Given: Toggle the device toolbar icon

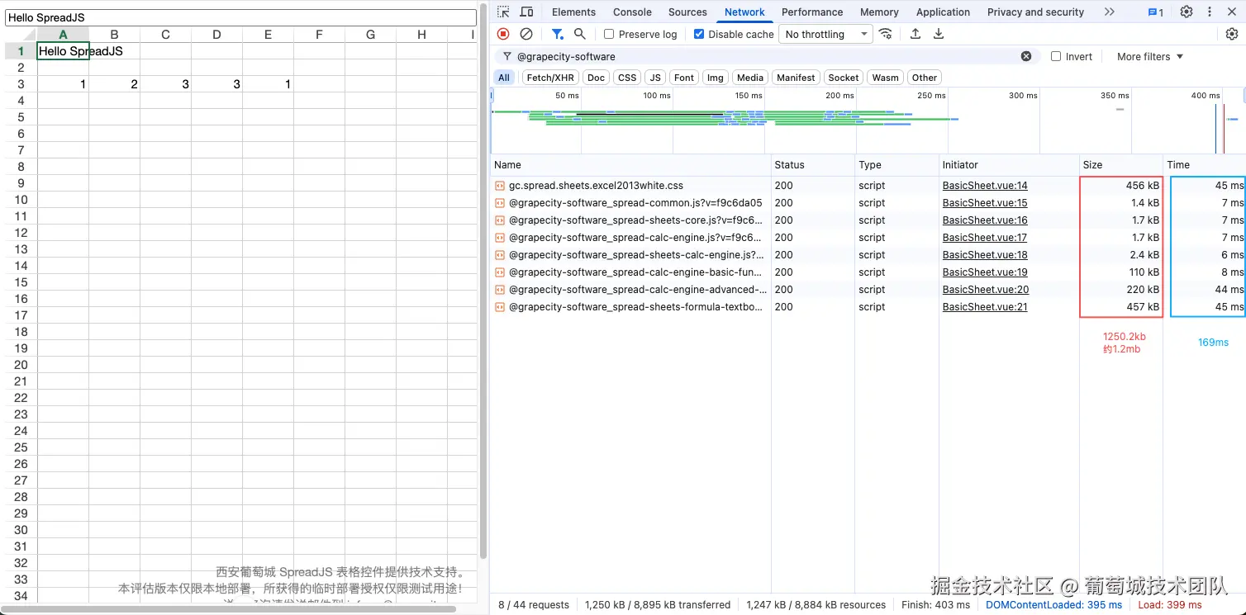Looking at the screenshot, I should tap(526, 12).
